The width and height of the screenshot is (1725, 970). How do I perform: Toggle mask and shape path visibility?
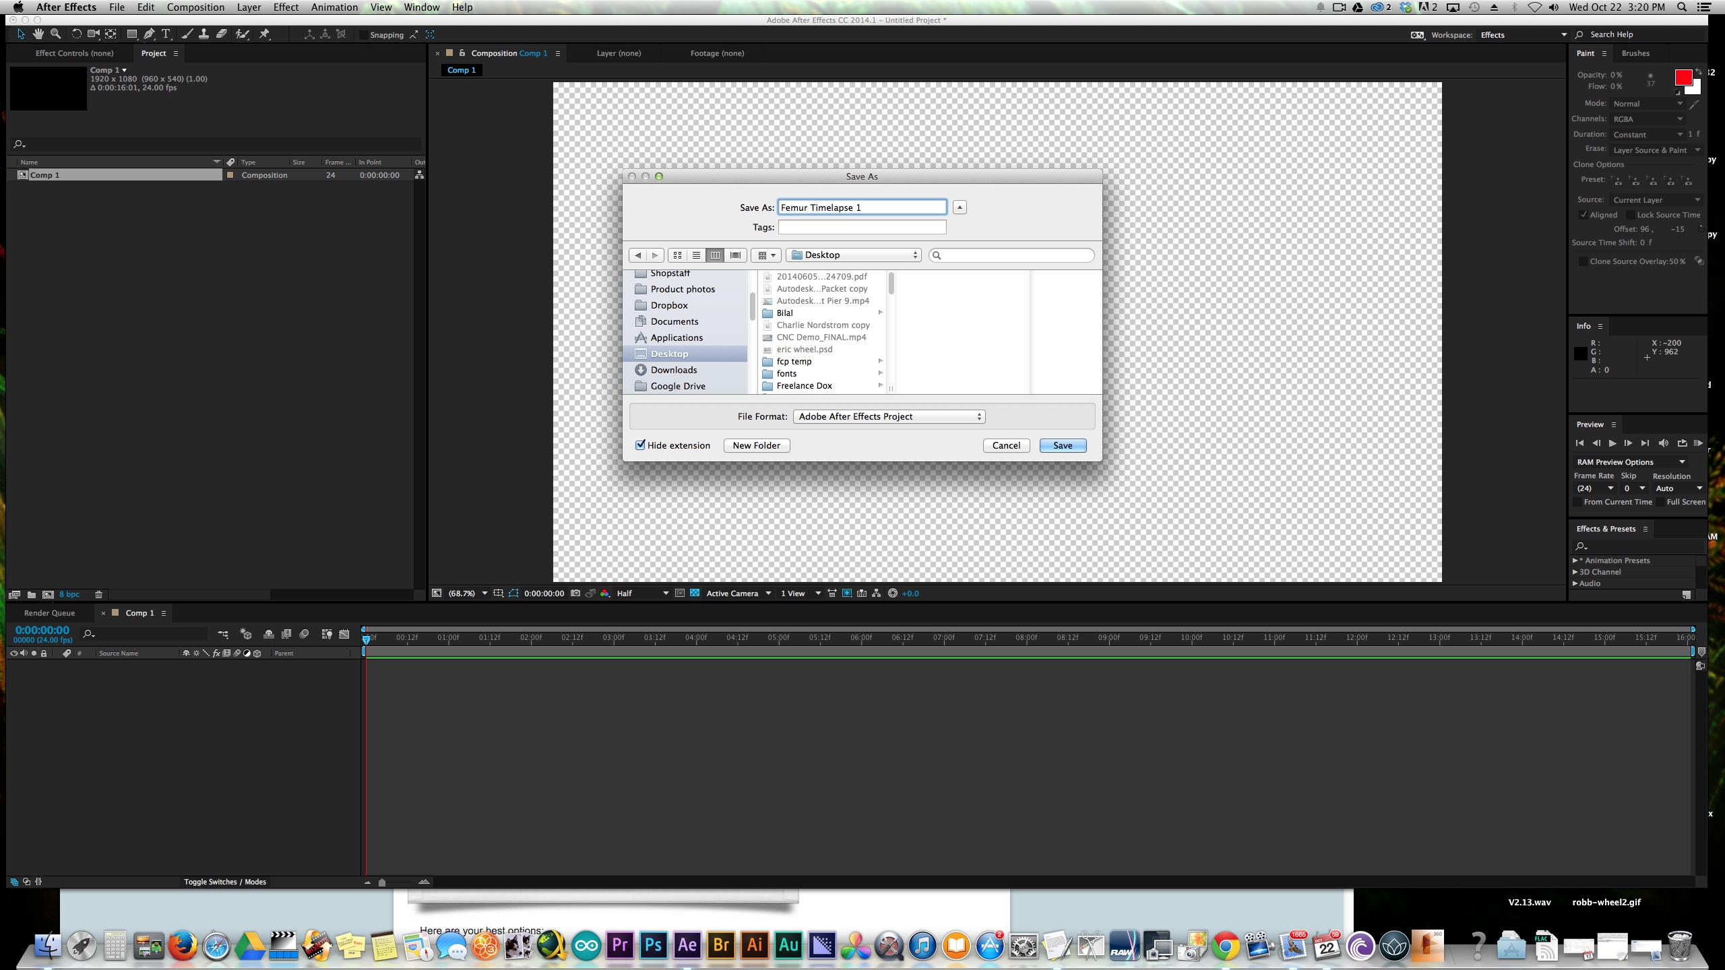(513, 593)
